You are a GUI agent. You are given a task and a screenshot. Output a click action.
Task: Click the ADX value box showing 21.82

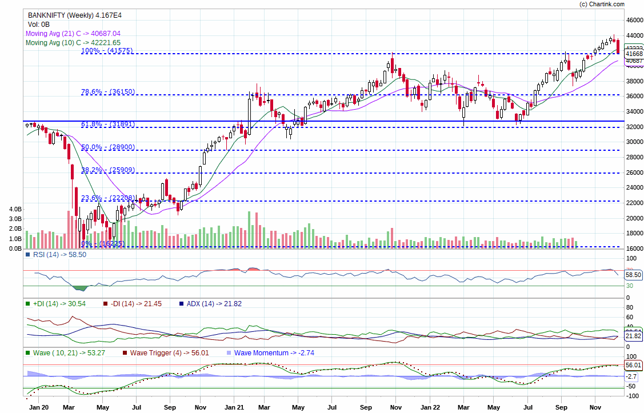[x=633, y=336]
